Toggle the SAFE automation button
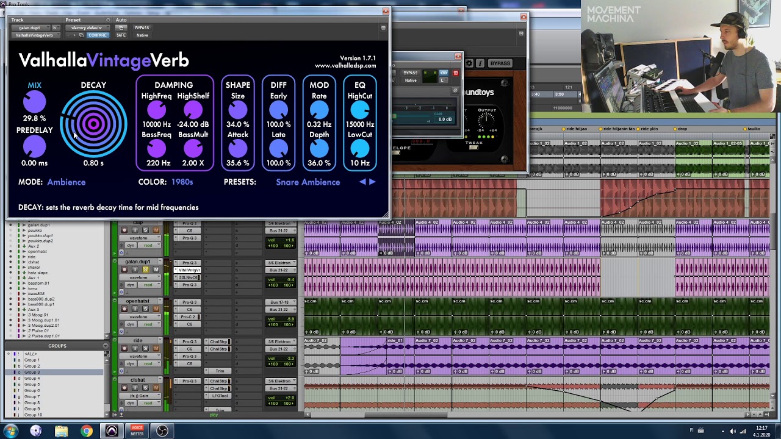Viewport: 781px width, 439px height. pyautogui.click(x=121, y=35)
